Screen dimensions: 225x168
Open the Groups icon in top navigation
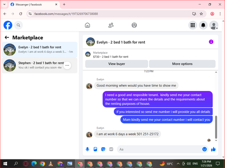click(x=134, y=25)
